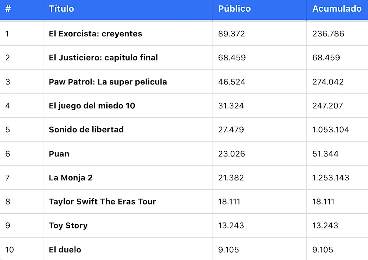Click El juego del miedo 10
The width and height of the screenshot is (368, 260).
click(92, 106)
